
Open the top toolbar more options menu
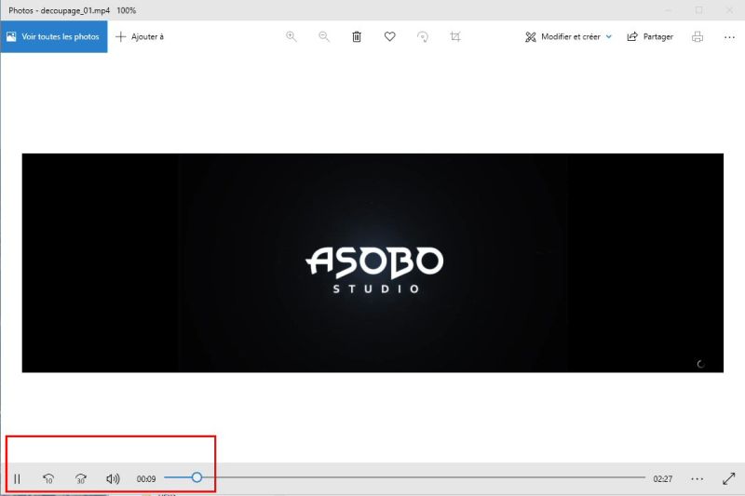[x=729, y=36]
